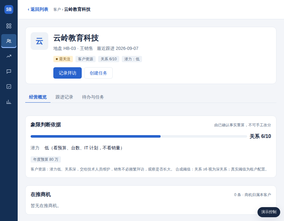This screenshot has height=221, width=284.
Task: Switch to the 跟进记录 tab
Action: click(x=64, y=97)
